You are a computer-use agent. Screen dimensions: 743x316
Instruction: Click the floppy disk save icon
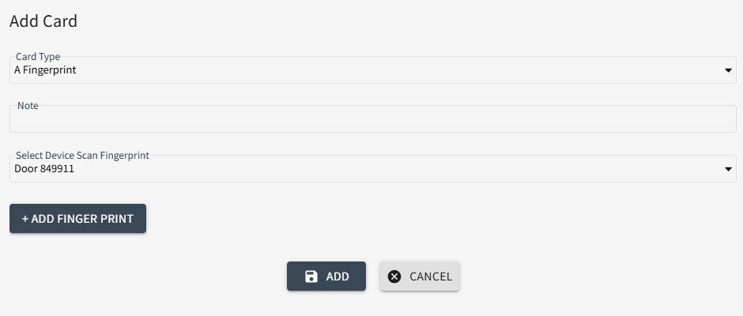coord(311,276)
